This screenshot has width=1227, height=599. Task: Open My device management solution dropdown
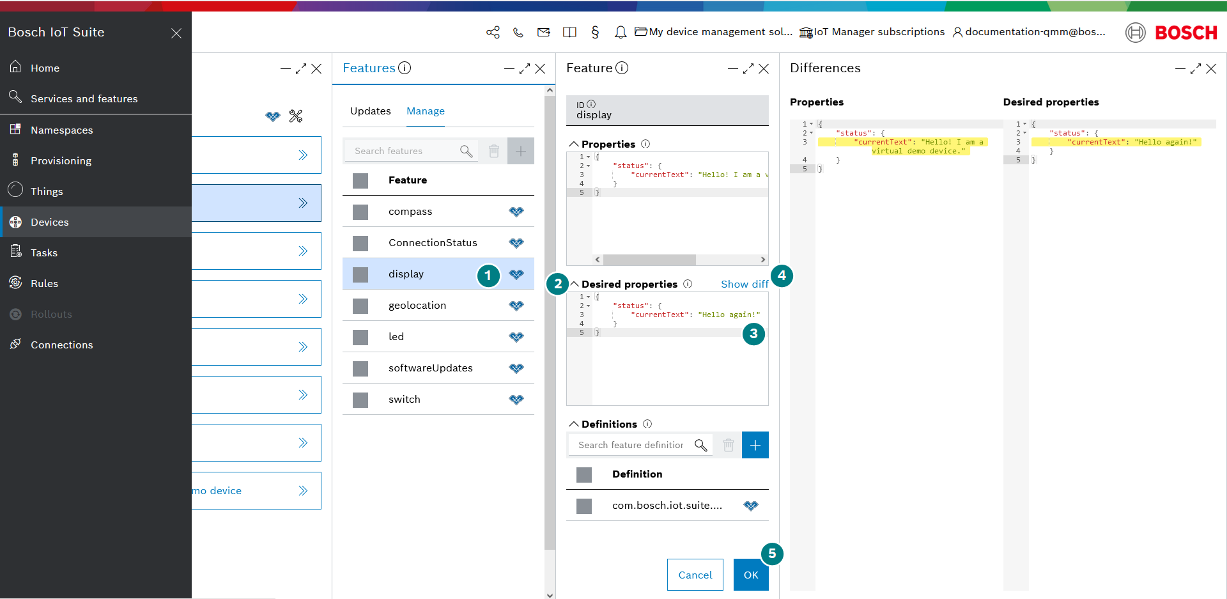click(x=714, y=32)
